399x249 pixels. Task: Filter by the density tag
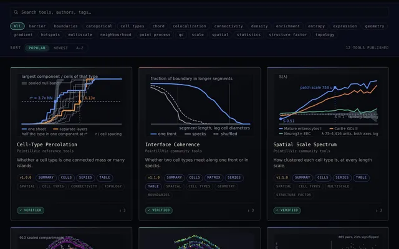[259, 26]
